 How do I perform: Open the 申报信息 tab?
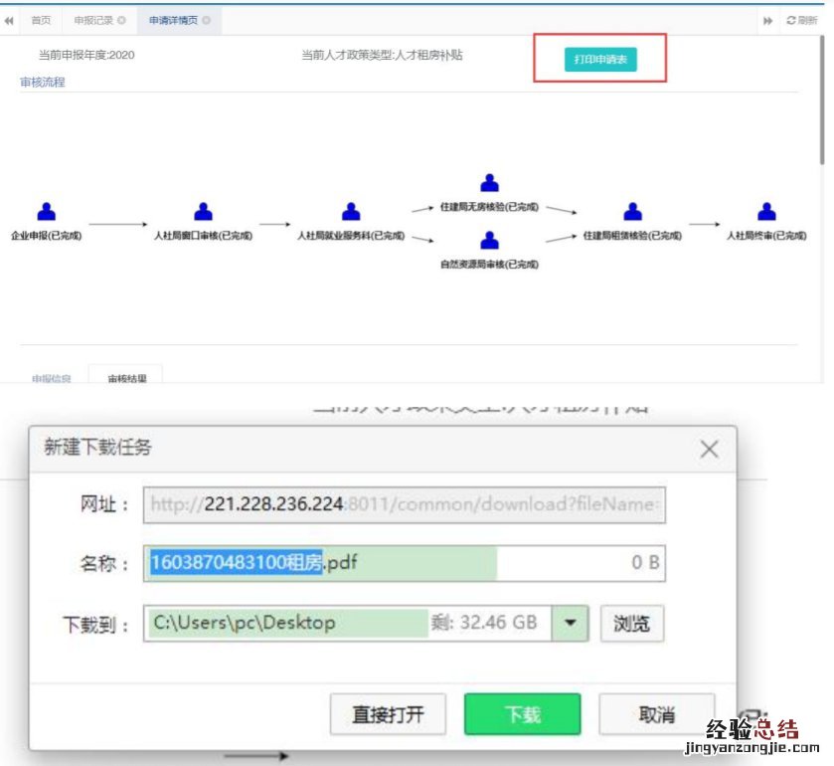click(51, 378)
